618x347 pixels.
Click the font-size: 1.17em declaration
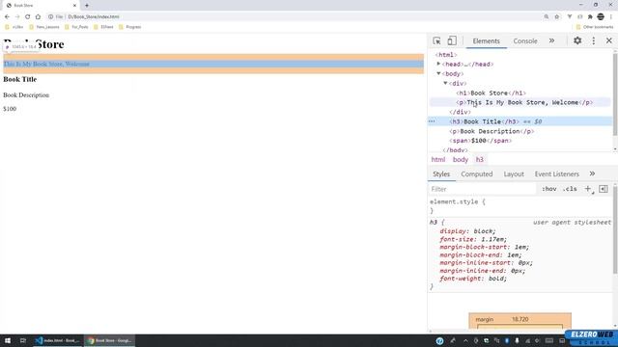(473, 239)
